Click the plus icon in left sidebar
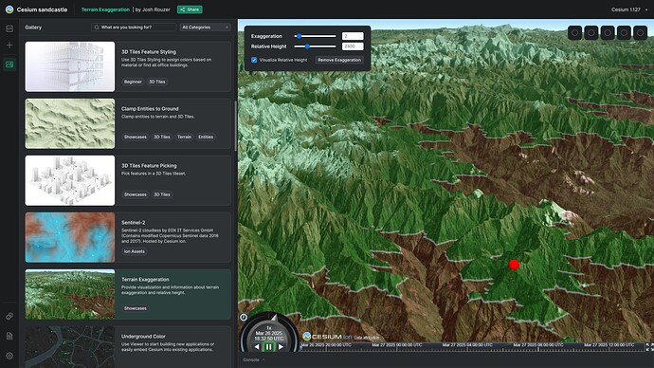This screenshot has width=654, height=368. [9, 46]
